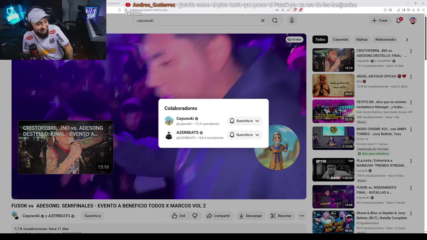Click the Suscrito/a button below video
The height and width of the screenshot is (240, 427).
[x=92, y=216]
